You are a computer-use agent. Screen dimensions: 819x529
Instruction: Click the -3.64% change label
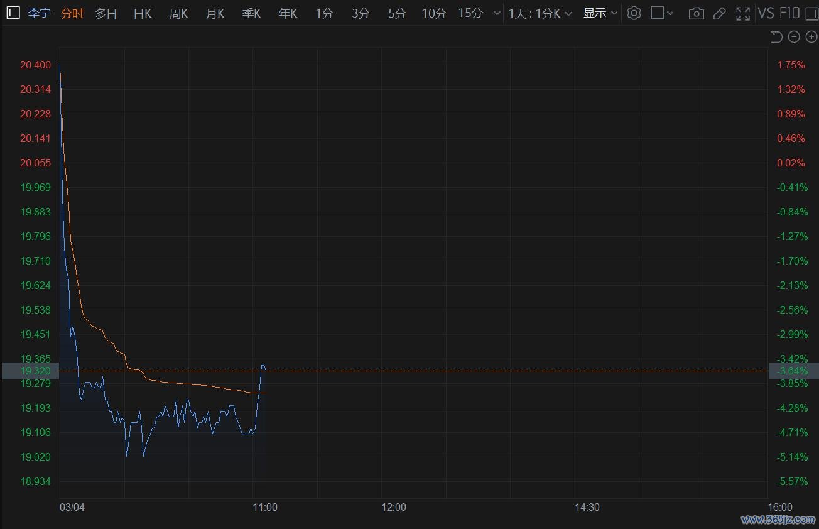(x=793, y=371)
